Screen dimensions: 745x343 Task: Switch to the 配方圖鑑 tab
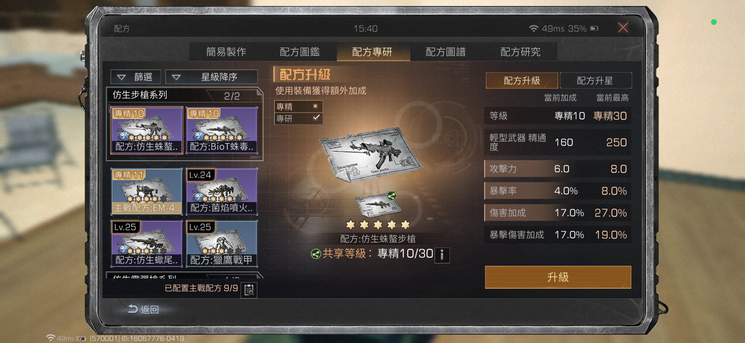coord(299,52)
